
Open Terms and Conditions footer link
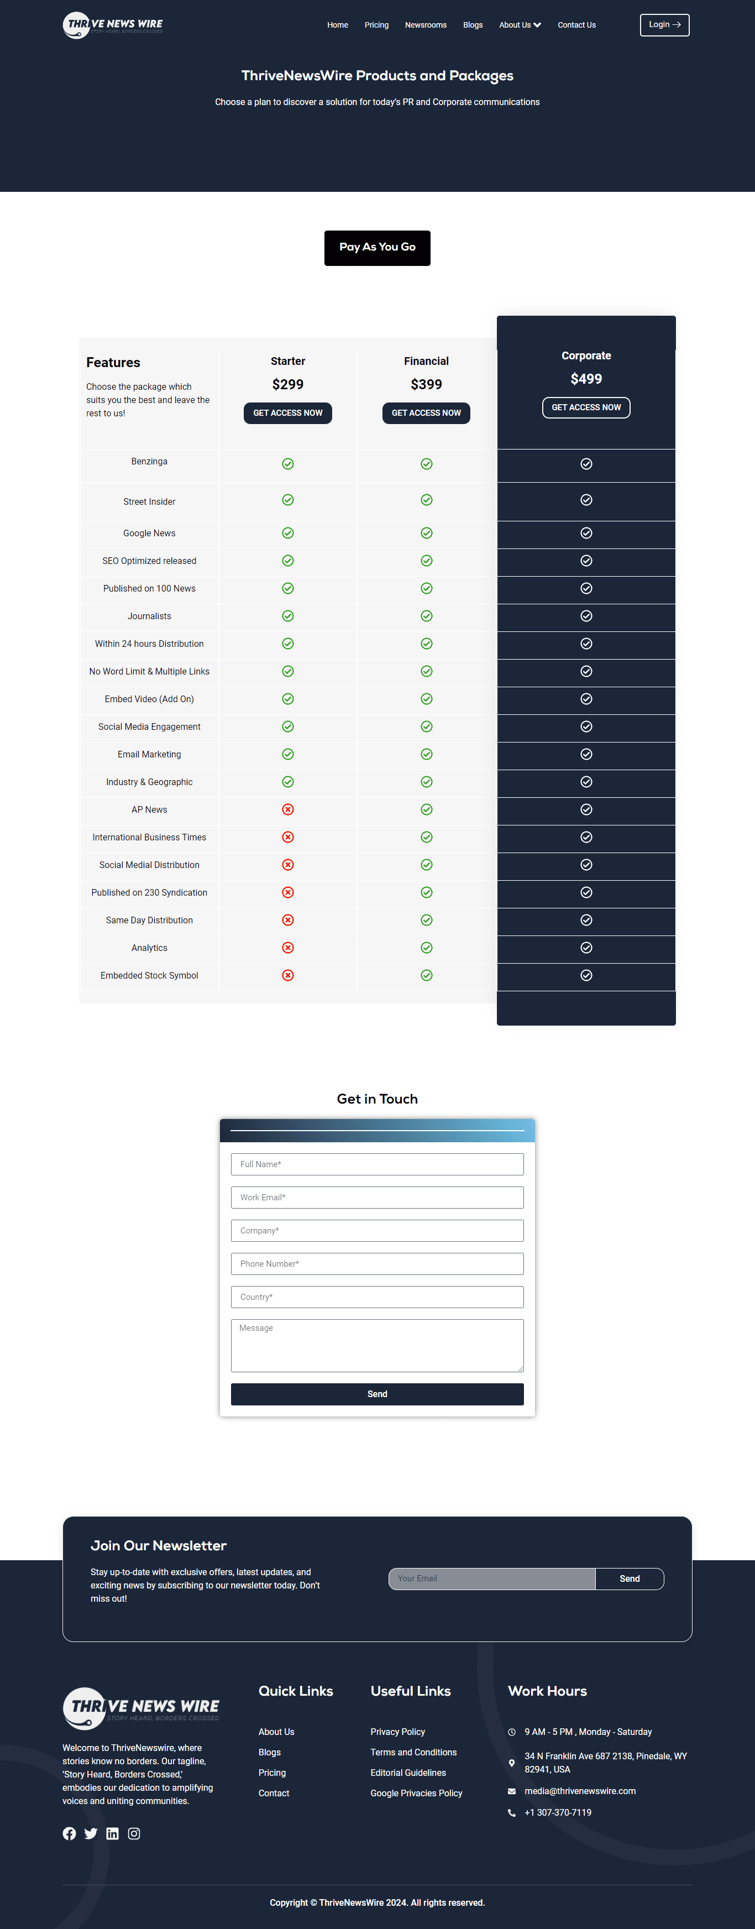(413, 1752)
